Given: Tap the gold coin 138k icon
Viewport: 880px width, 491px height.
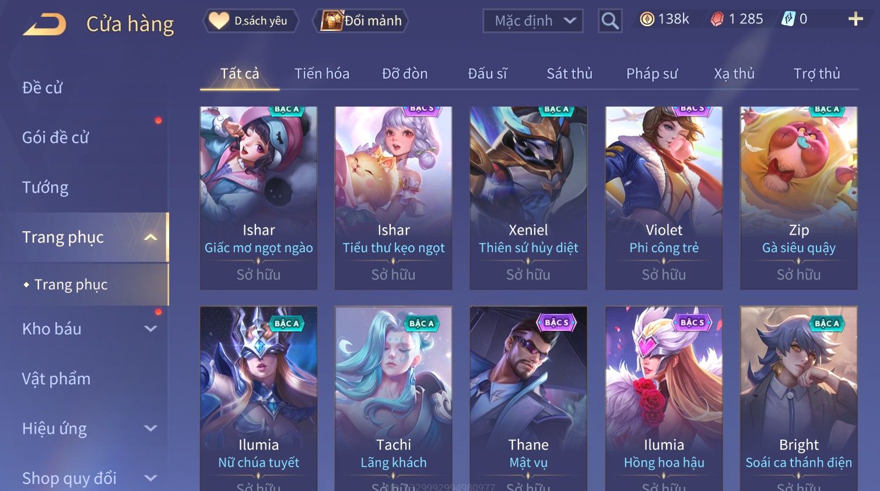Looking at the screenshot, I should coord(647,19).
